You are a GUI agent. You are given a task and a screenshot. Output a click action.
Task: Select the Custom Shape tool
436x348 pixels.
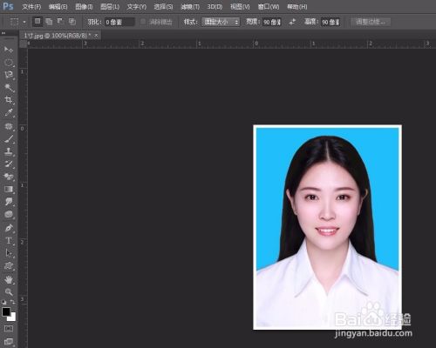9,266
